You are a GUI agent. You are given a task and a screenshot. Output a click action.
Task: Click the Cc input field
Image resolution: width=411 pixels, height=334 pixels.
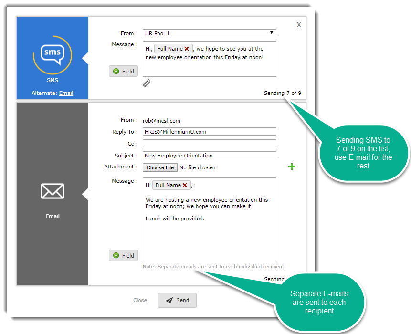tap(209, 144)
